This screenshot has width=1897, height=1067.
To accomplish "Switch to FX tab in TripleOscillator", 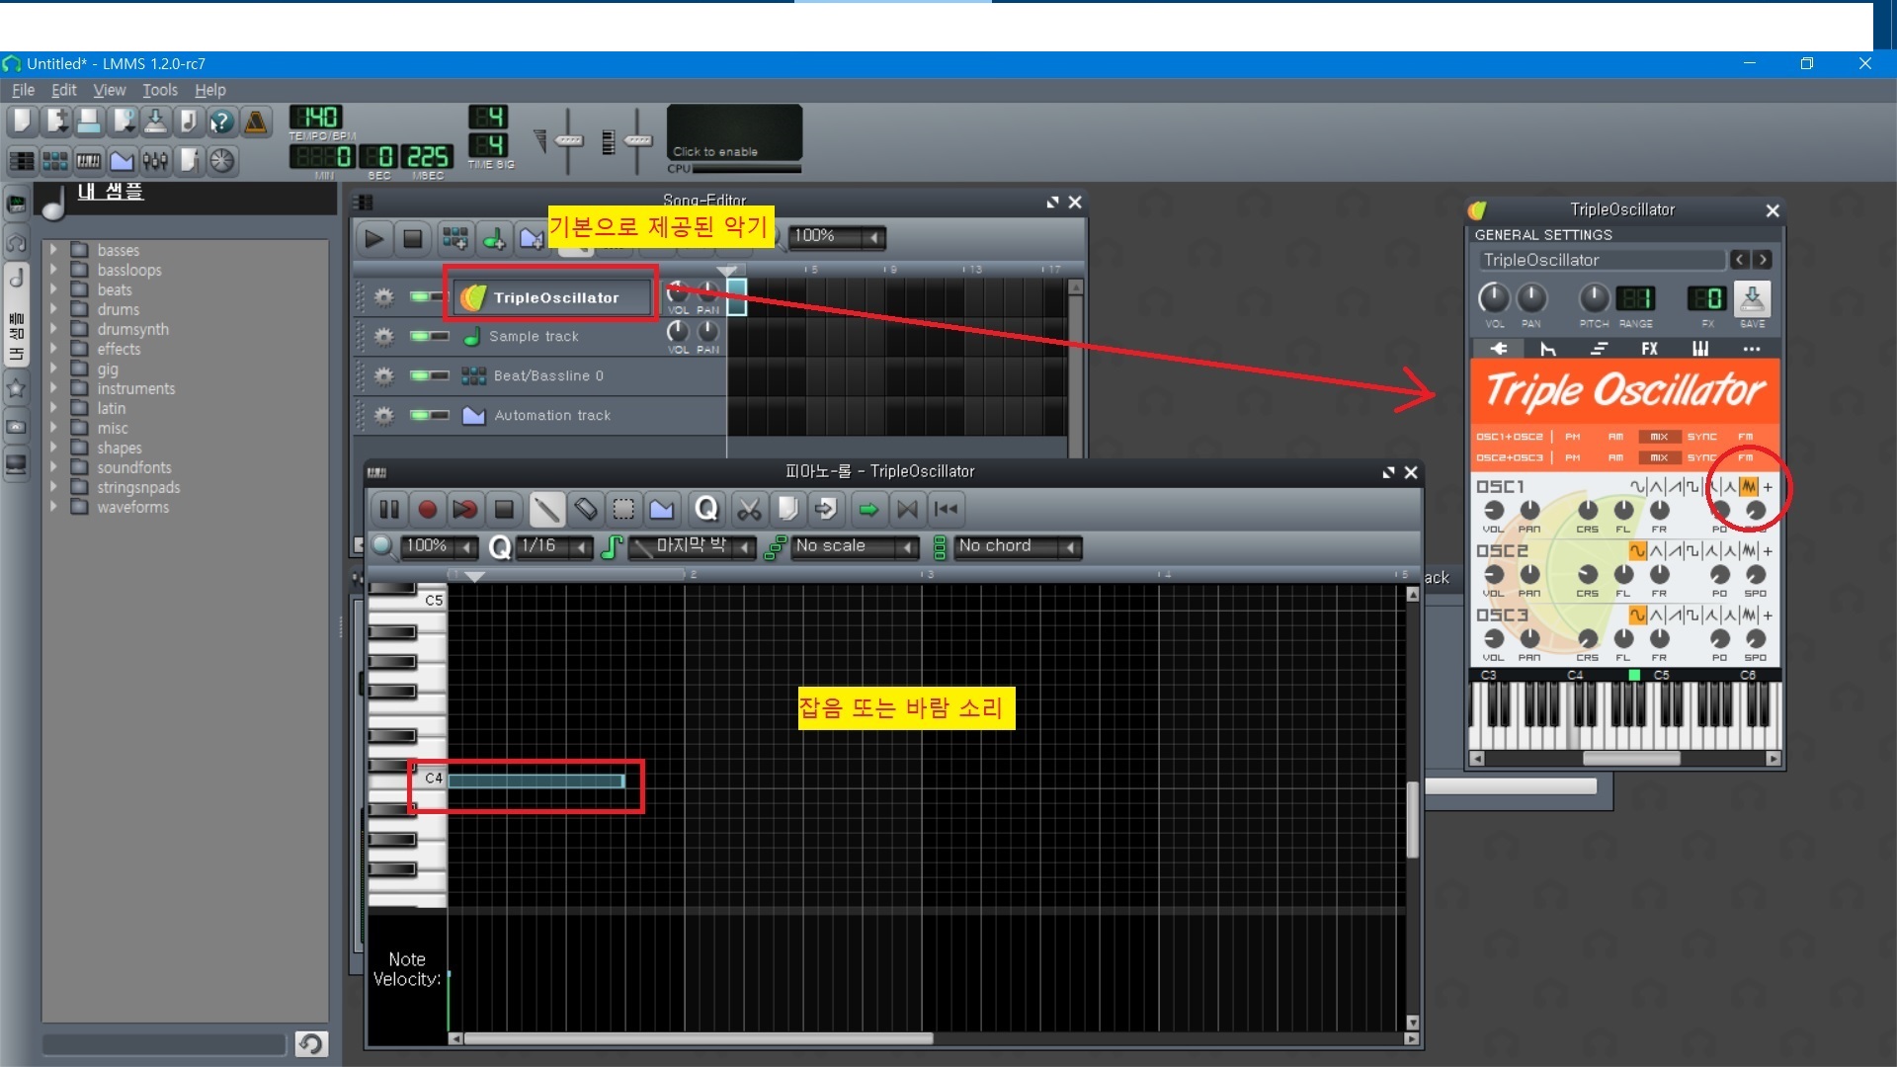I will [x=1649, y=349].
